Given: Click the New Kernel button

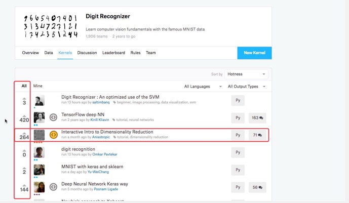Looking at the screenshot, I should 254,53.
